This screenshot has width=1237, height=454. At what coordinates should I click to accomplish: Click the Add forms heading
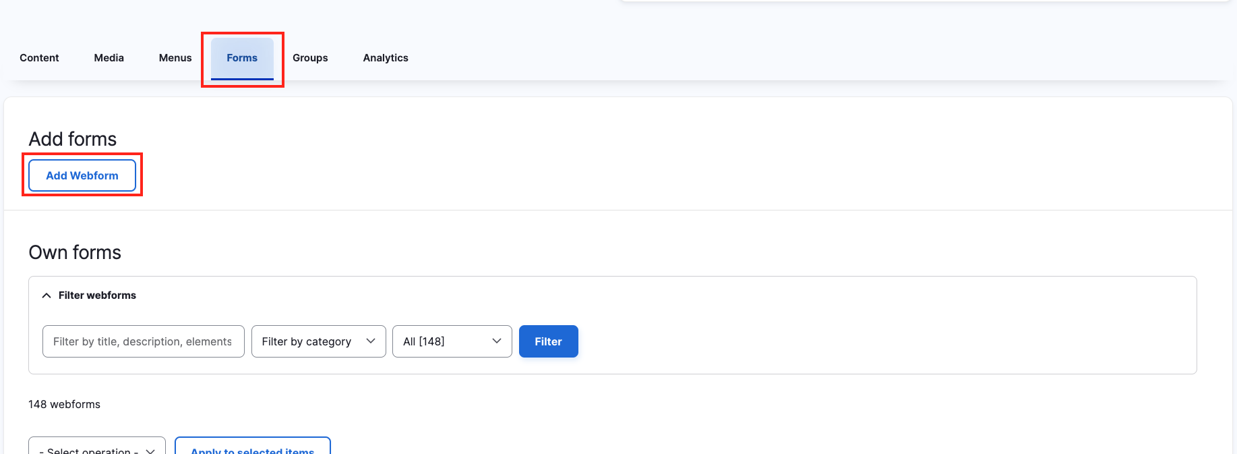(73, 139)
